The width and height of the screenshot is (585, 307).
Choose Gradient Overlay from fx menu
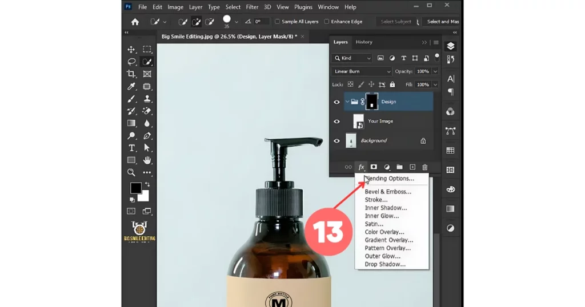(x=388, y=240)
